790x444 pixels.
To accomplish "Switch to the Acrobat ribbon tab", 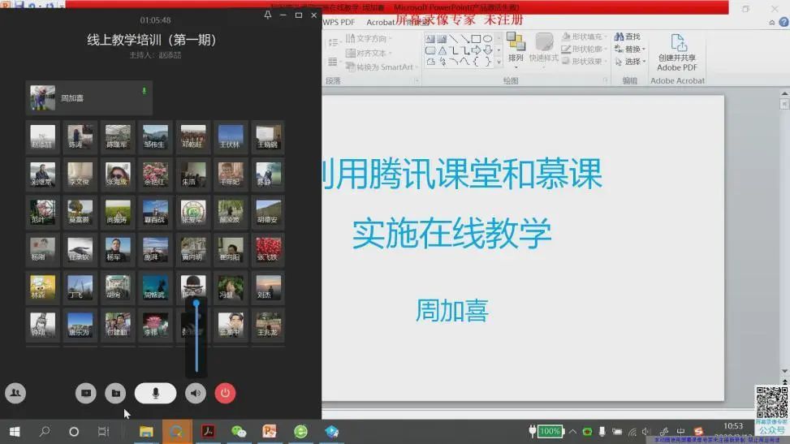I will pos(381,22).
